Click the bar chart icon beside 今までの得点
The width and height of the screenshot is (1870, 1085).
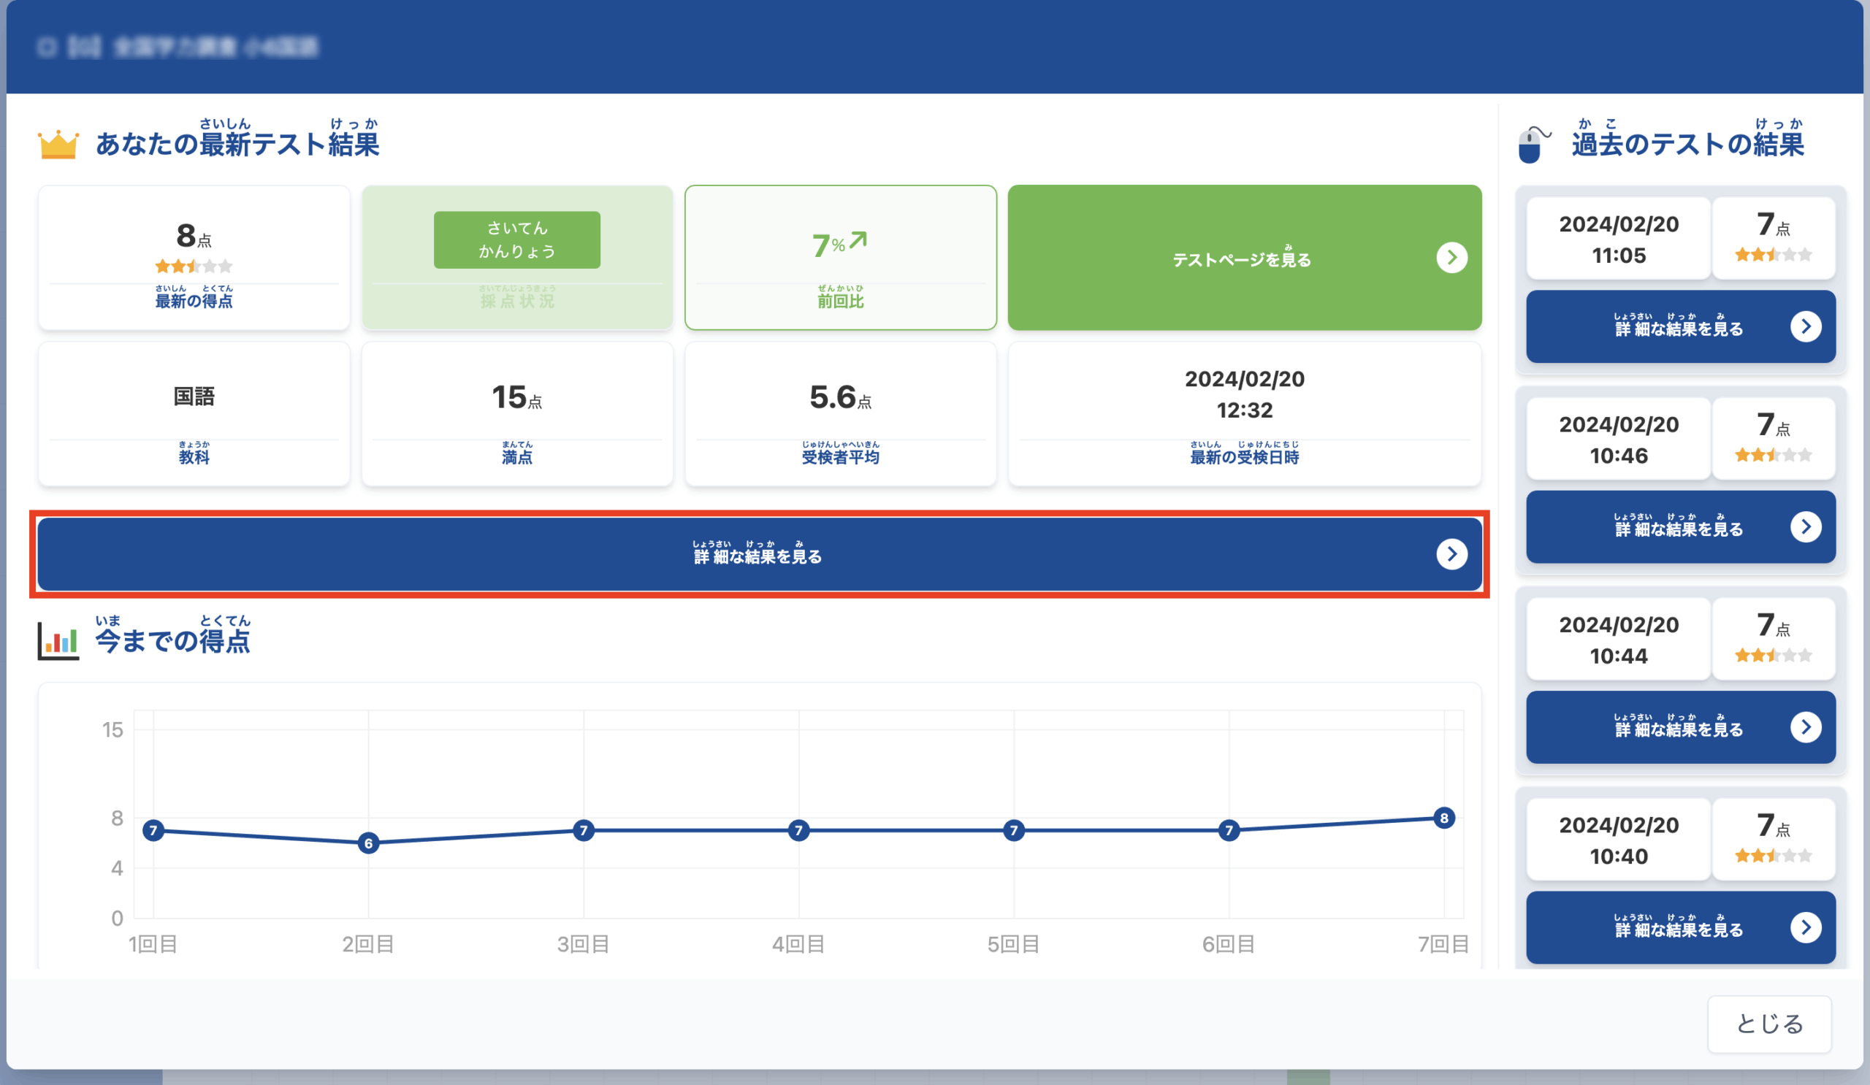point(58,642)
